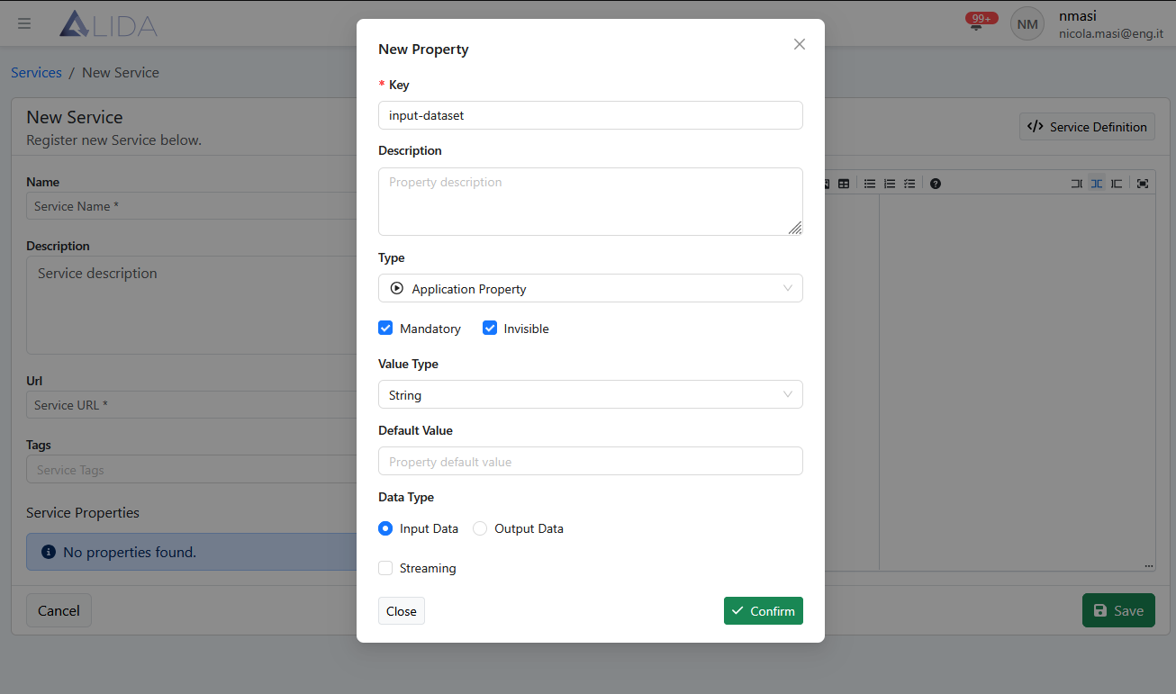Select the Output Data radio button
Screen dimensions: 1176x694
pyautogui.click(x=480, y=528)
